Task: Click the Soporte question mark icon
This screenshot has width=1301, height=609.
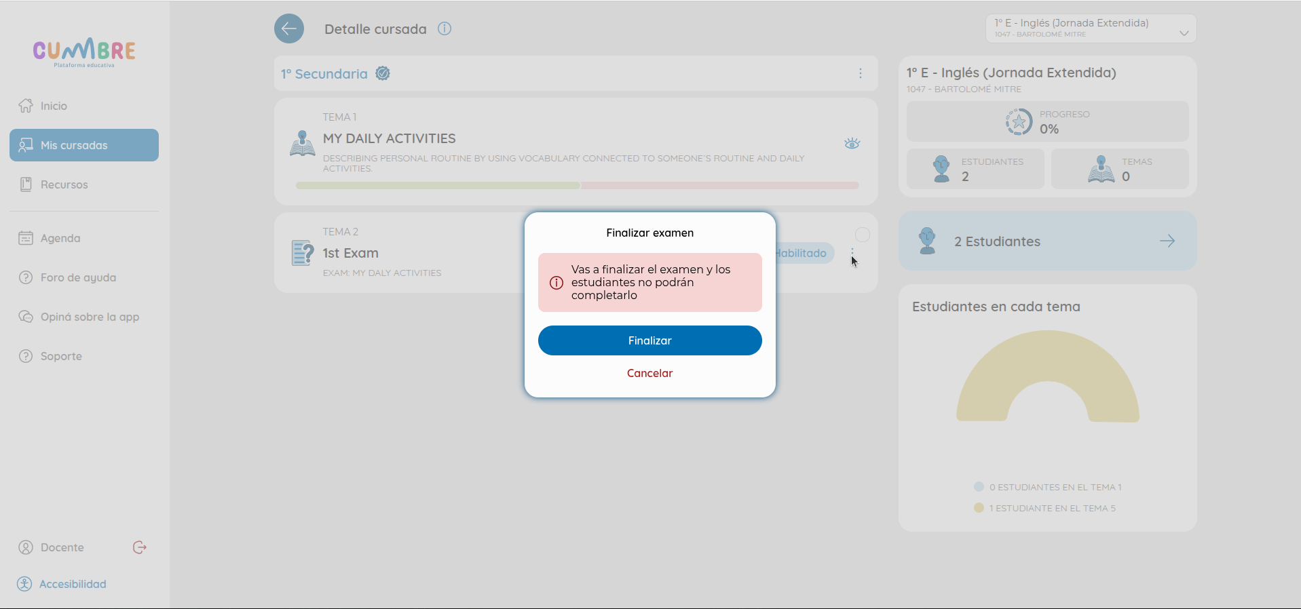Action: [26, 356]
